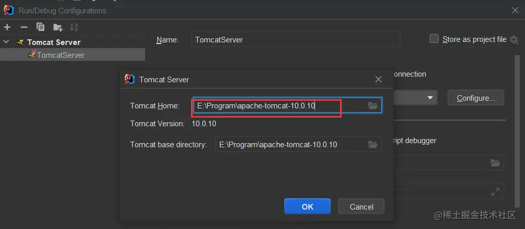Click the Configure... button
Viewport: 525px width, 229px height.
[x=476, y=98]
